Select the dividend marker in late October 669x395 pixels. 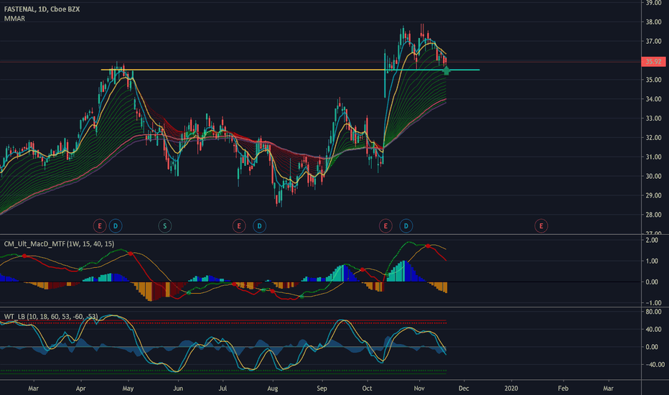pos(406,226)
